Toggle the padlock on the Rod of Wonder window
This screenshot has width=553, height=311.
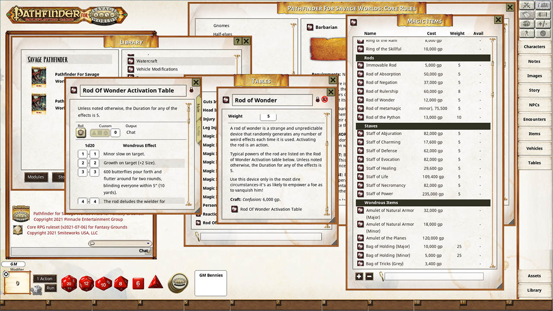(x=318, y=99)
